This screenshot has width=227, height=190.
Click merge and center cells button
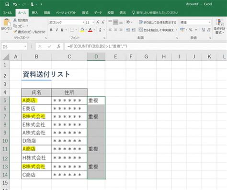point(156,30)
